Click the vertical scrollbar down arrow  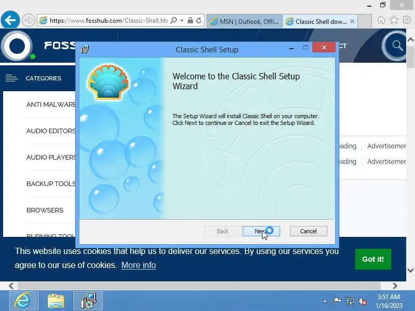pos(410,270)
